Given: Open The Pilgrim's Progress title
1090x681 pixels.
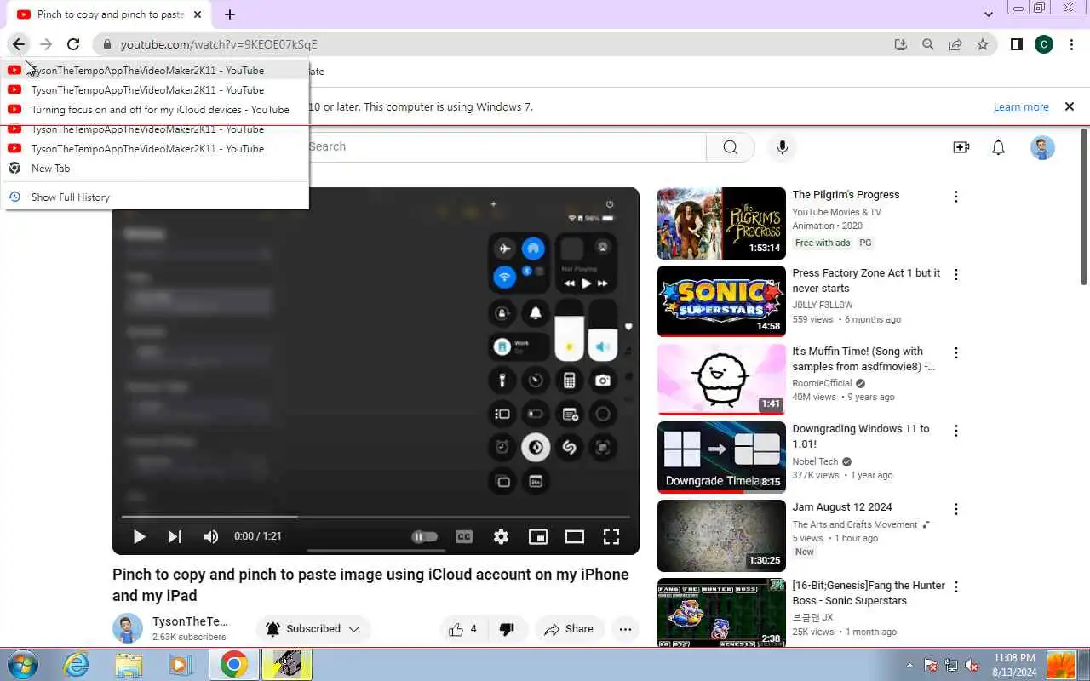Looking at the screenshot, I should pos(846,195).
